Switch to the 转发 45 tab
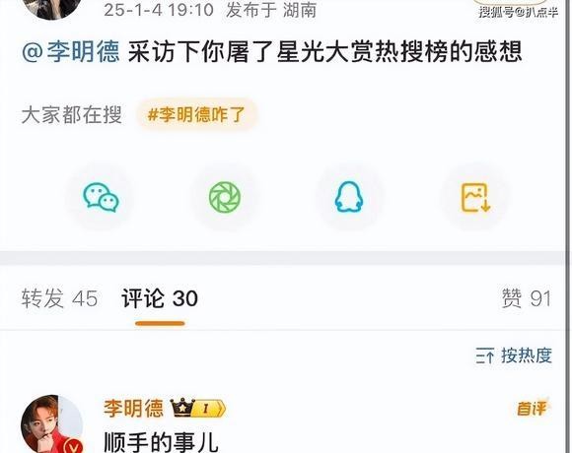 click(x=59, y=299)
